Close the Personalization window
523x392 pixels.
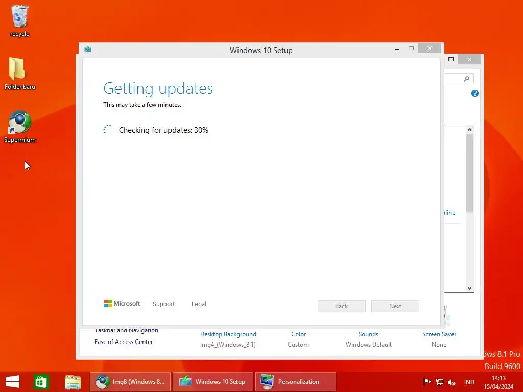[x=469, y=59]
